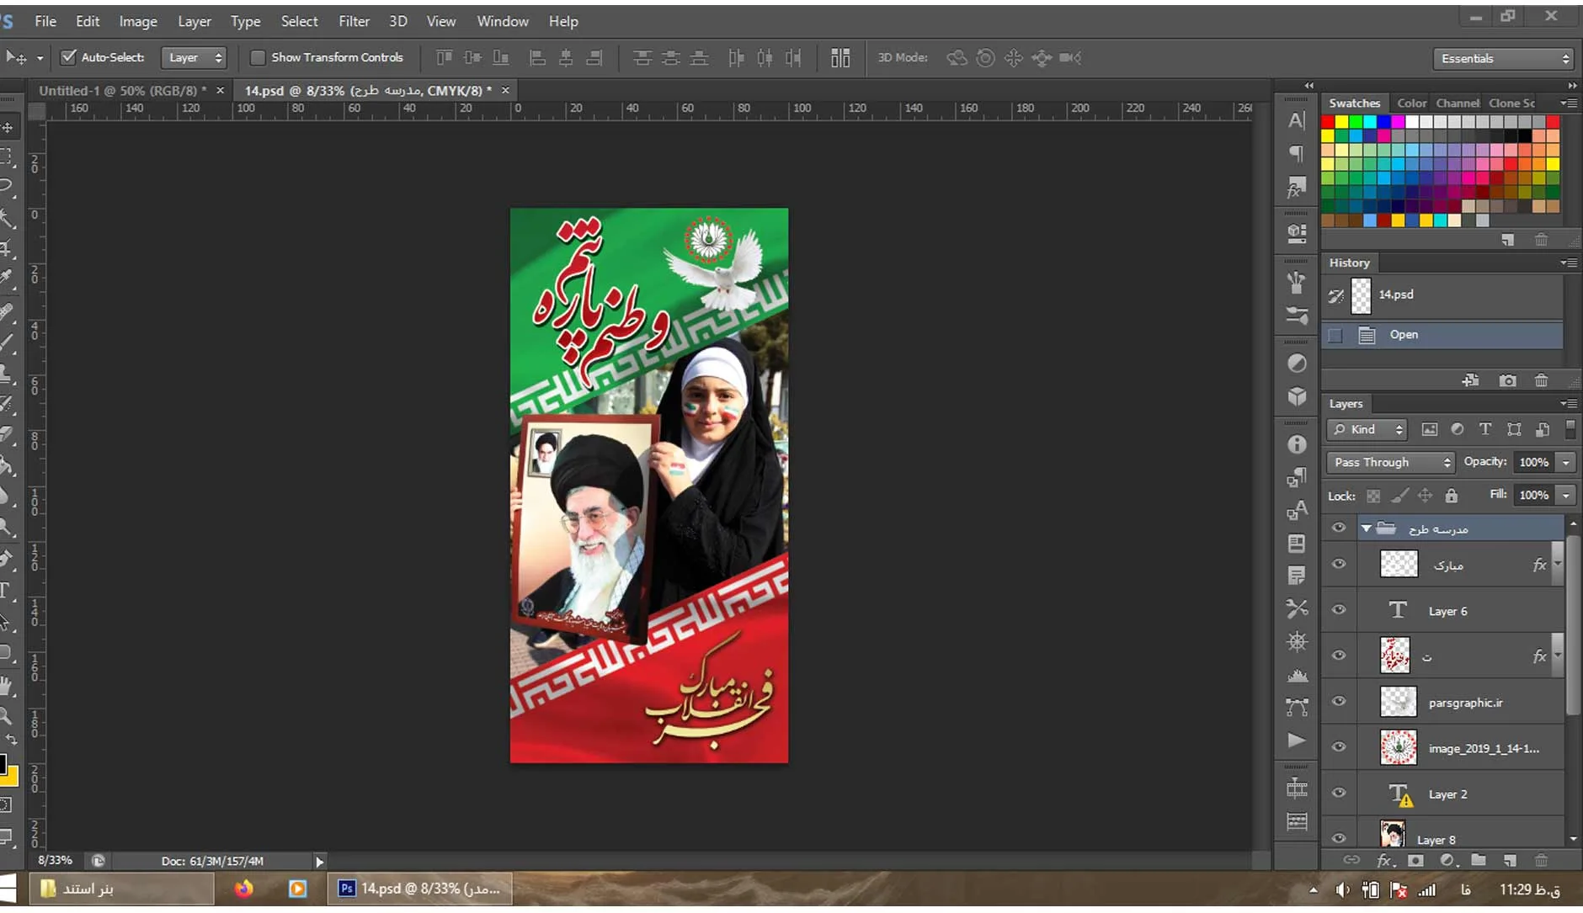The image size is (1583, 913).
Task: Open Pass Through blend mode dropdown
Action: 1391,462
